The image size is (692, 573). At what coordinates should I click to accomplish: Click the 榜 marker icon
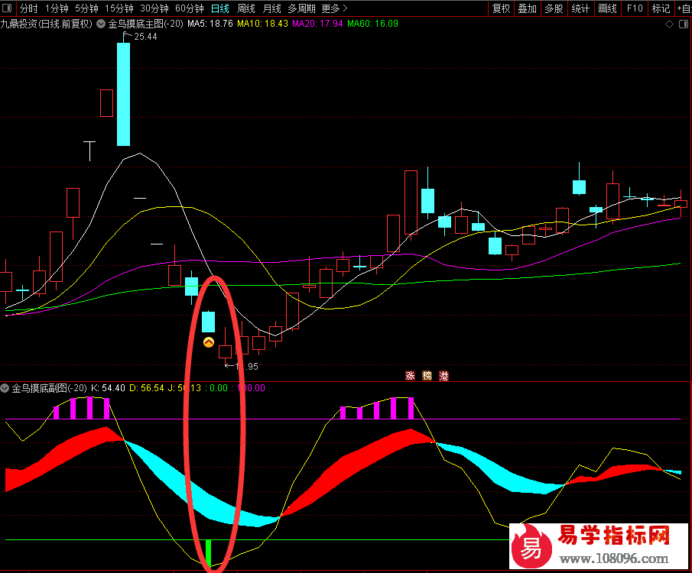tap(427, 375)
